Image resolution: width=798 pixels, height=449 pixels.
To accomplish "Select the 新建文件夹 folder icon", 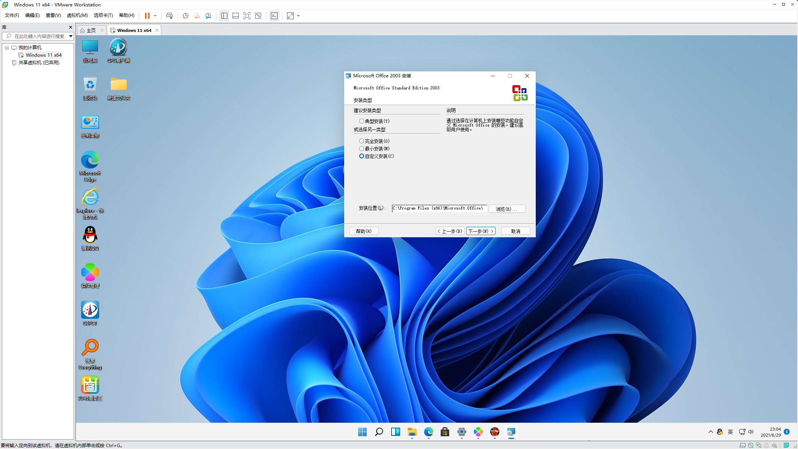I will pos(119,89).
